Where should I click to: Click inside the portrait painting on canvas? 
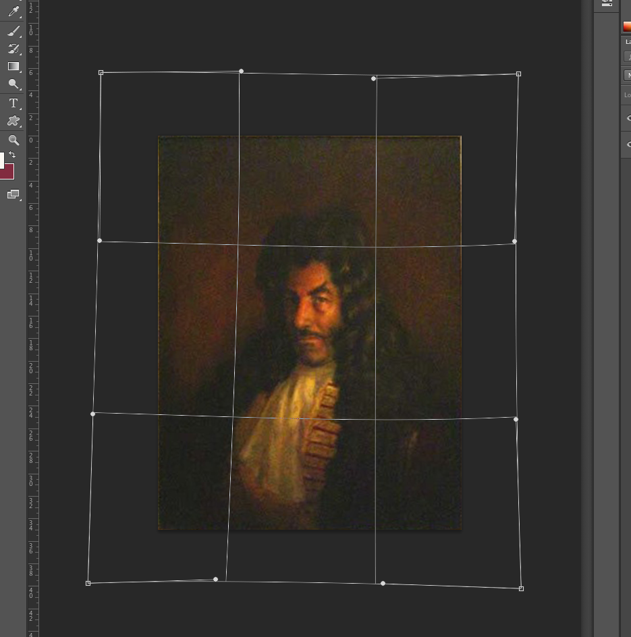coord(309,333)
